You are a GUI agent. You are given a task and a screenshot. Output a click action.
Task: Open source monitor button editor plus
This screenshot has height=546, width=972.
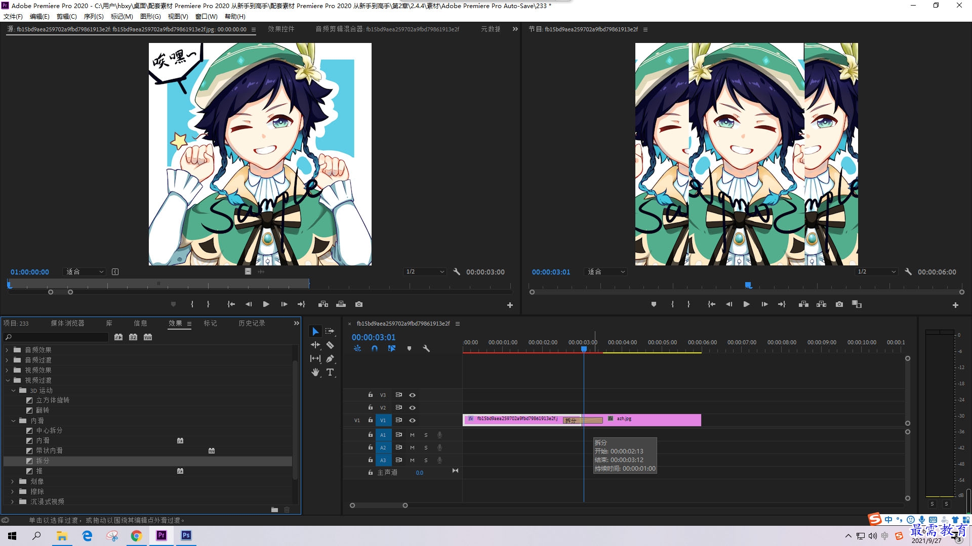[x=510, y=305]
